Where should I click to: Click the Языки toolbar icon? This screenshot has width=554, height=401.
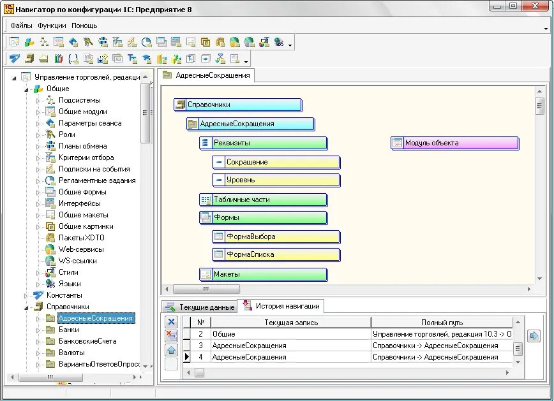pos(279,42)
